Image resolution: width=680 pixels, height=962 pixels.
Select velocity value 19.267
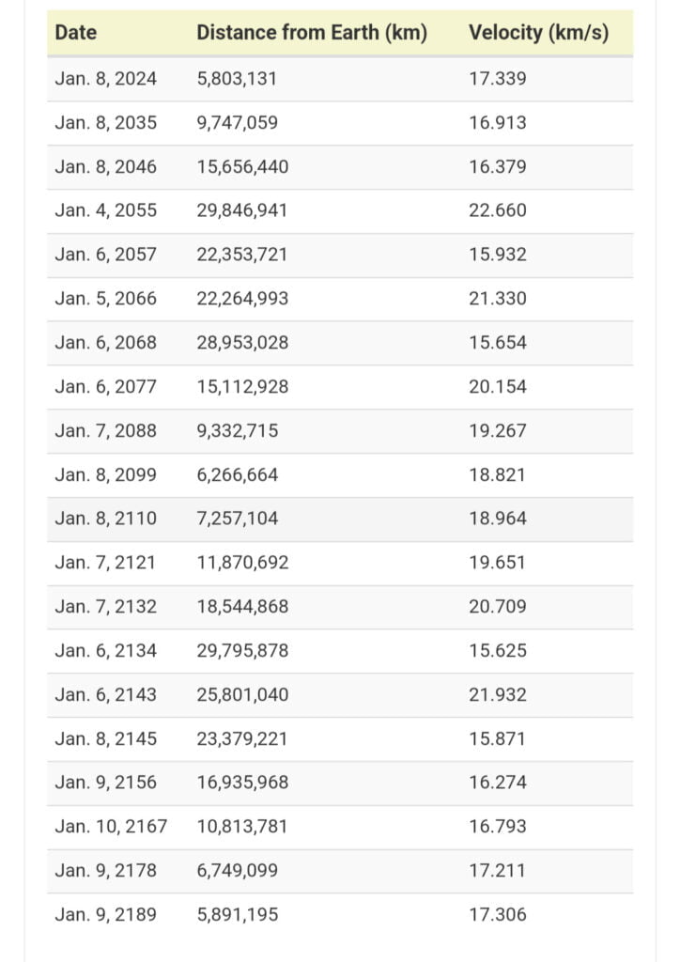(x=498, y=431)
